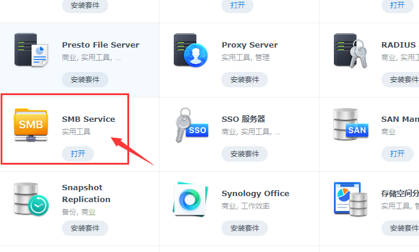This screenshot has width=419, height=252.
Task: Click the Synology Office title
Action: click(255, 193)
